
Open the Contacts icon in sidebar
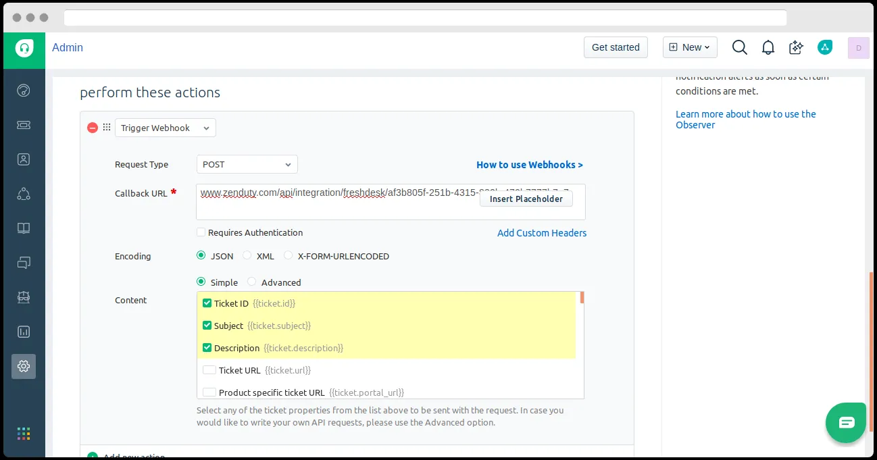click(24, 159)
